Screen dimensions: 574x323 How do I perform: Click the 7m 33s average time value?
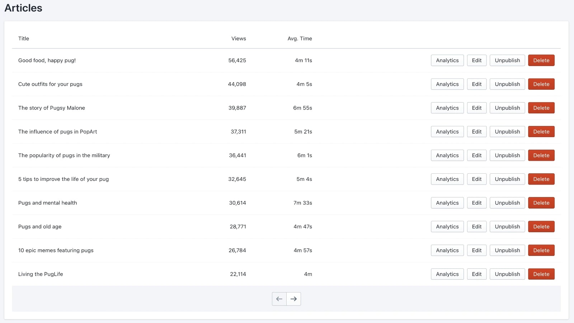(303, 203)
